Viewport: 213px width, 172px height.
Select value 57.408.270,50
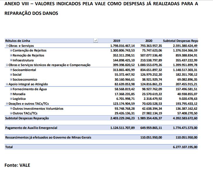click(187, 113)
